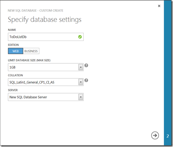This screenshot has height=147, width=173.
Task: Open help for limit database size
Action: pyautogui.click(x=86, y=65)
